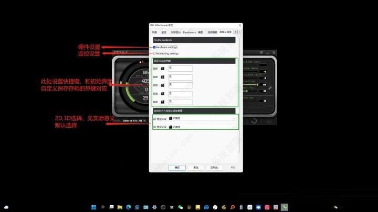Click the power limit slider handle
Image resolution: width=378 pixels, height=212 pixels.
[x=257, y=85]
